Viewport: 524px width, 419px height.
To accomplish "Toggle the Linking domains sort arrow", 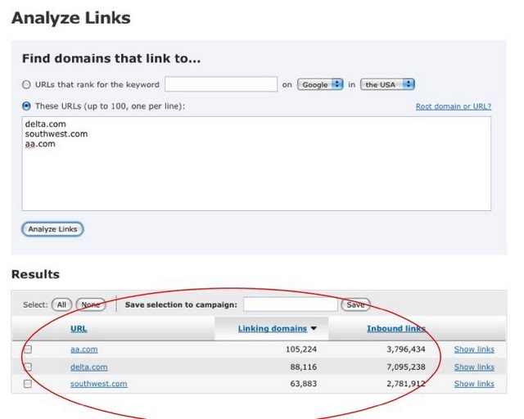I will click(x=314, y=328).
